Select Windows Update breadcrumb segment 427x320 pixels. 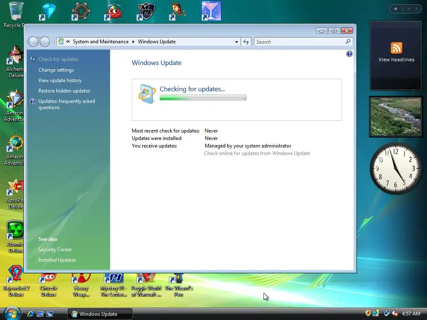(x=157, y=42)
